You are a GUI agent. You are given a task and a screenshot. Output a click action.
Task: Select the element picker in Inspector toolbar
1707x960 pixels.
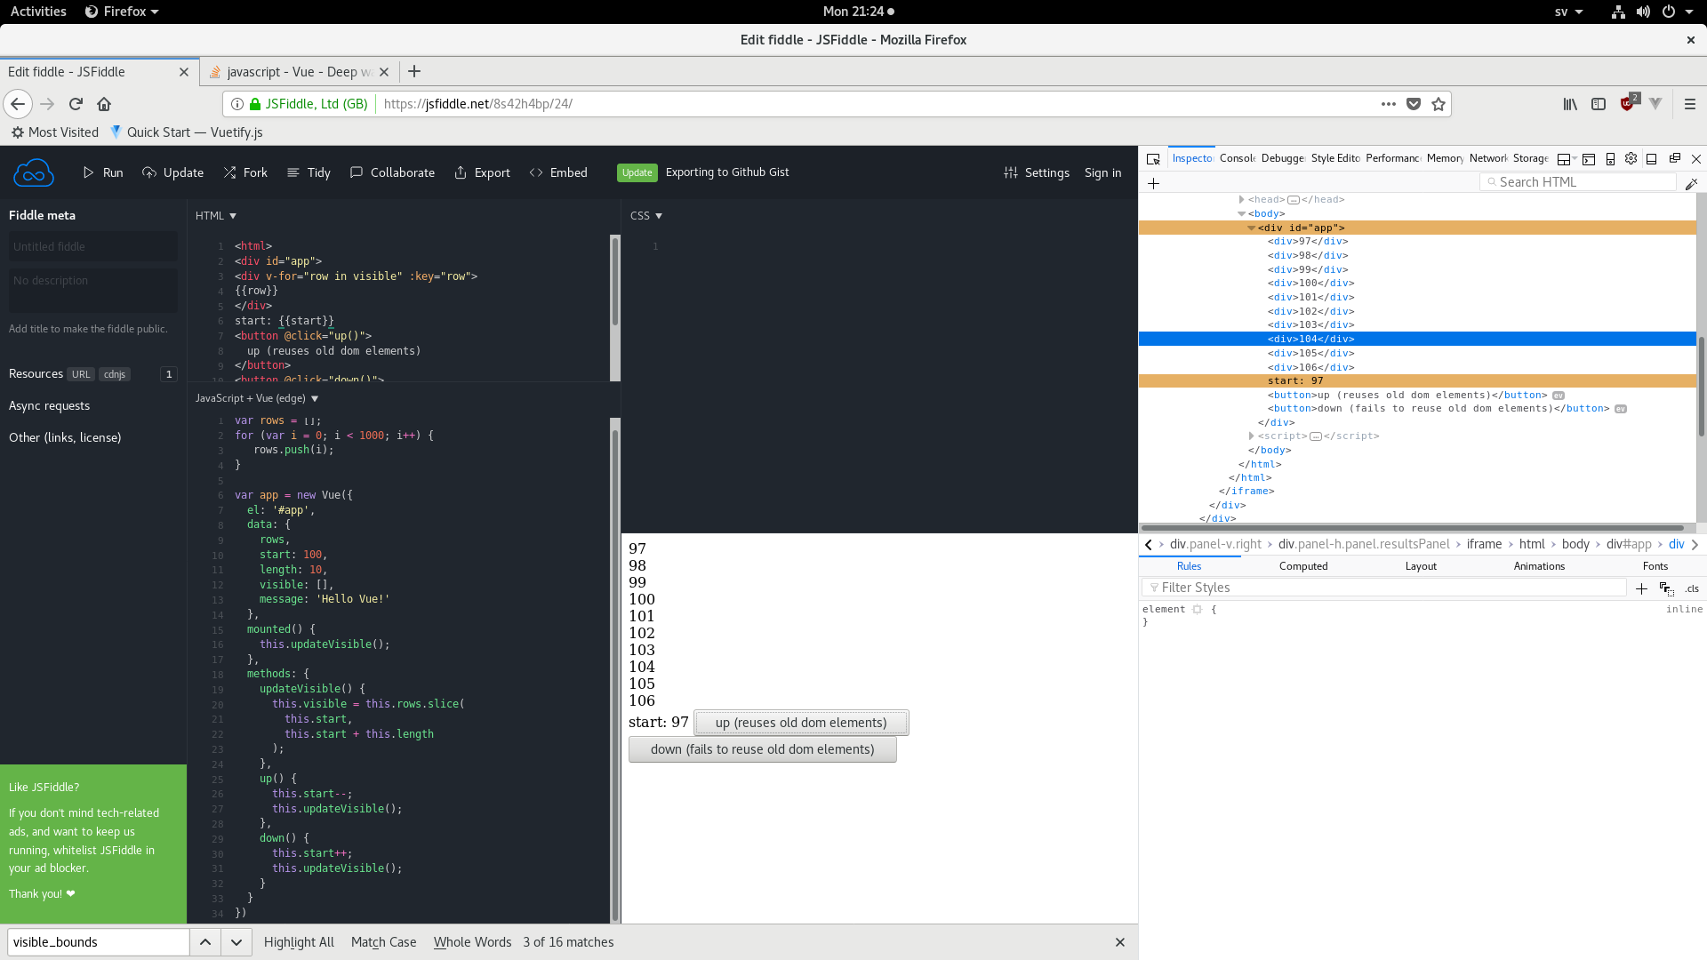1153,158
